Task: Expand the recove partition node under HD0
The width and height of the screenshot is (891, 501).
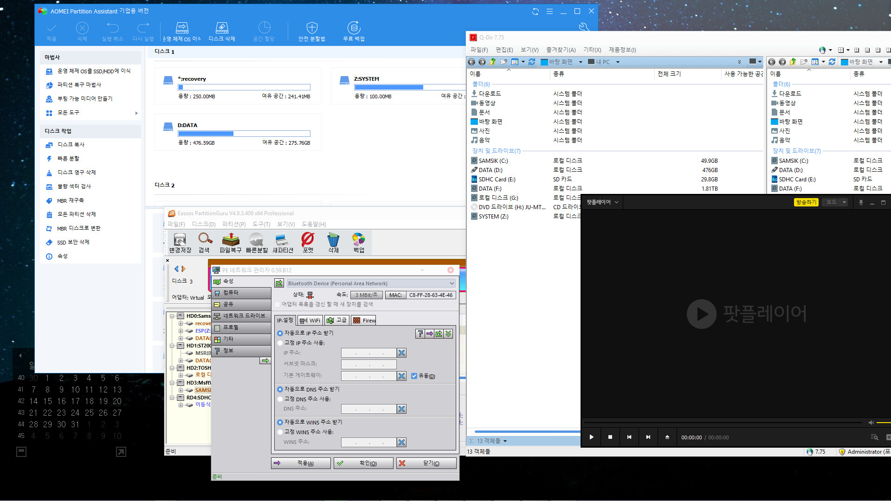Action: point(181,323)
